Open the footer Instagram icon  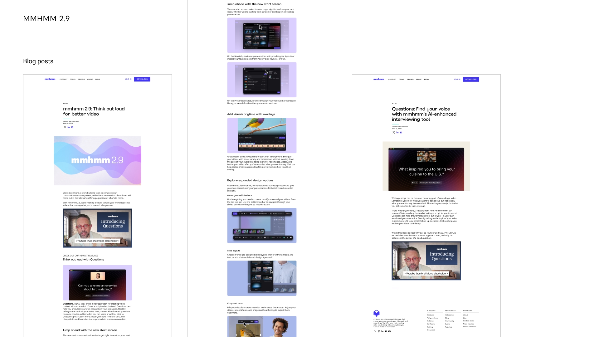(379, 331)
